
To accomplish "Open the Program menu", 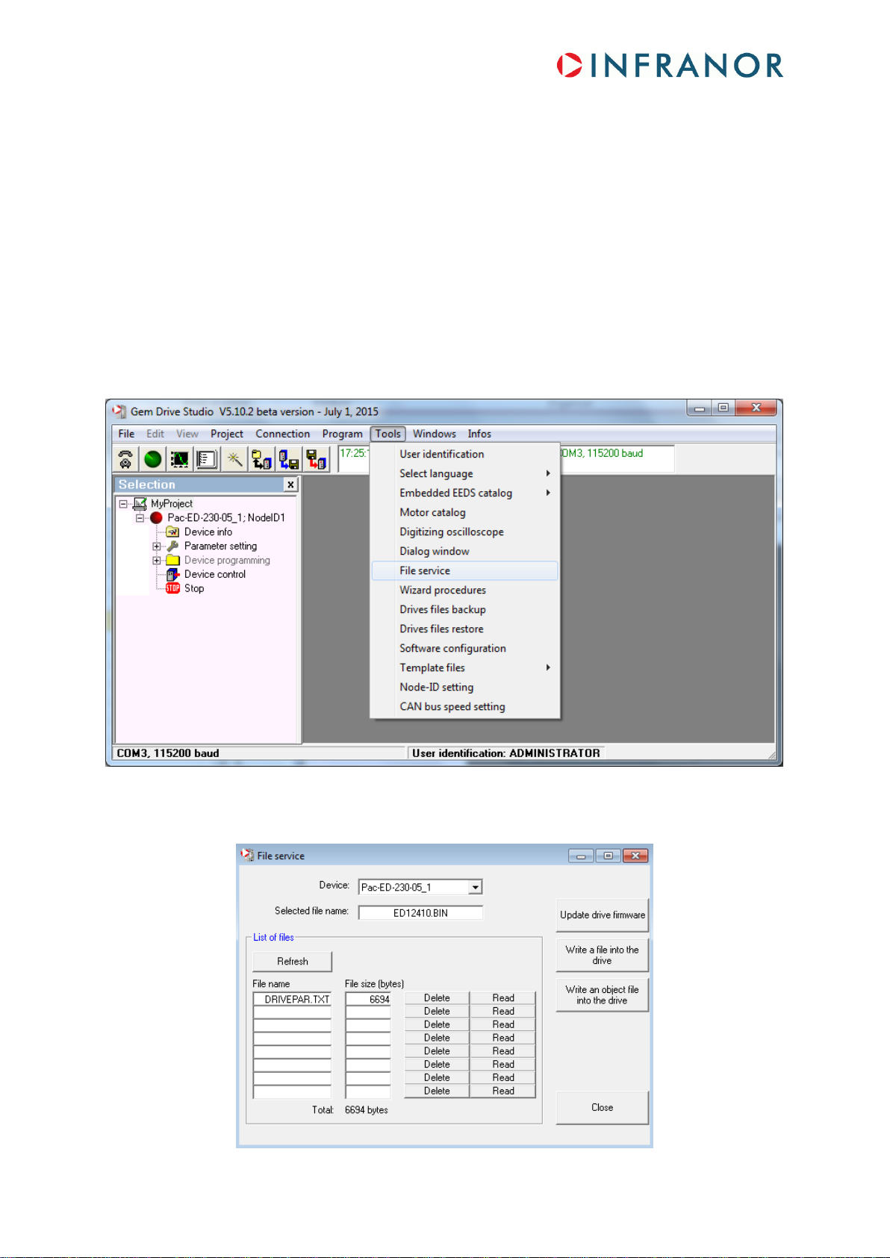I will click(x=343, y=434).
